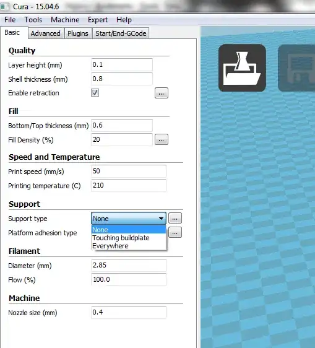Open the File menu
315x348 pixels.
(10, 20)
